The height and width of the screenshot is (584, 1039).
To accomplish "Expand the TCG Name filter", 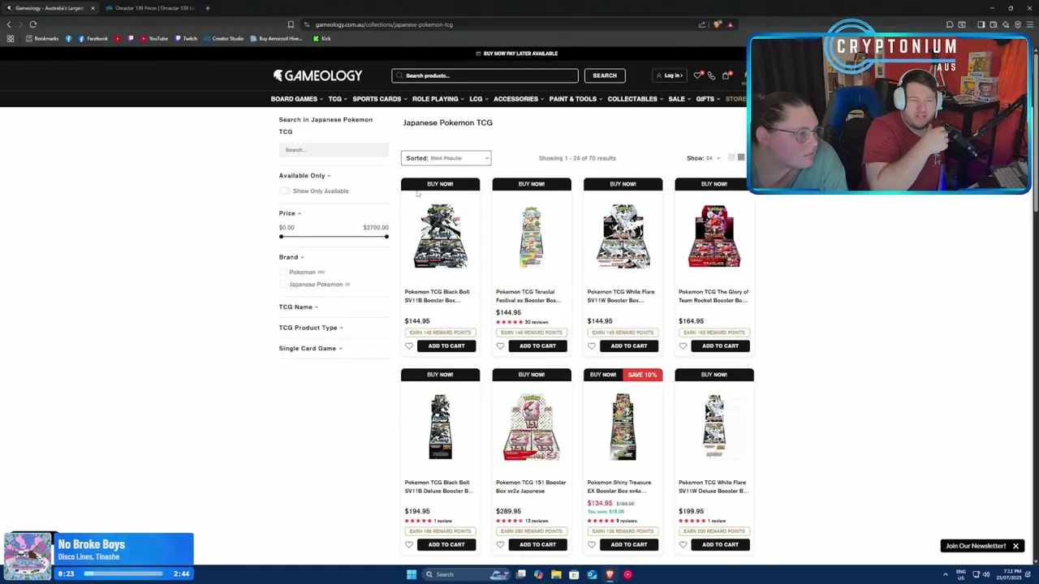I will (x=299, y=307).
